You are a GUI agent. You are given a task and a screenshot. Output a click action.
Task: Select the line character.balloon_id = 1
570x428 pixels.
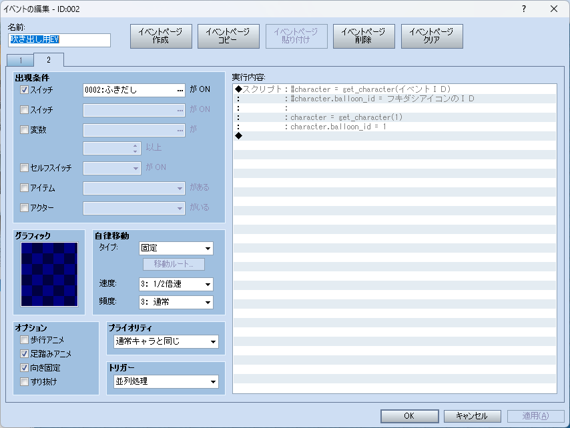[394, 127]
